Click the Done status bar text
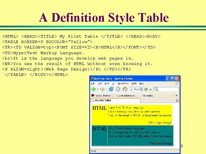Viewport: 206px width, 154px height. 94,151
